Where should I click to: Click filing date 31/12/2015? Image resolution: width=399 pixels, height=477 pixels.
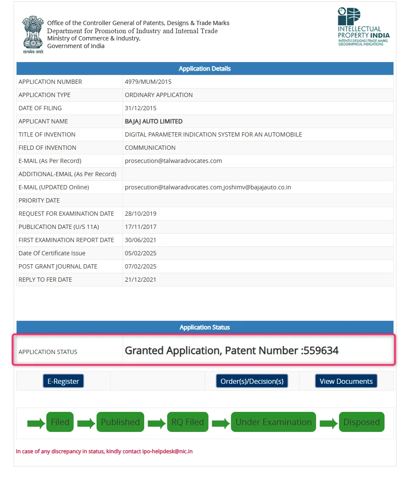(x=140, y=108)
